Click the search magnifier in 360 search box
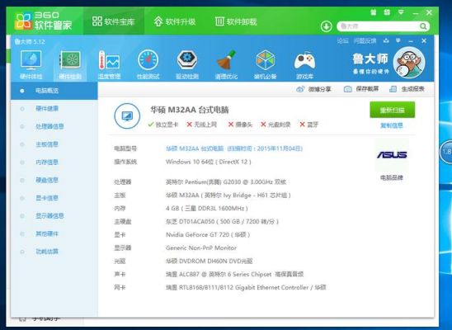 [x=423, y=26]
